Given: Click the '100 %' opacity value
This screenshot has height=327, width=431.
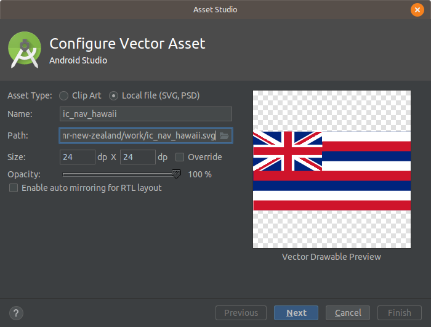Looking at the screenshot, I should click(200, 174).
